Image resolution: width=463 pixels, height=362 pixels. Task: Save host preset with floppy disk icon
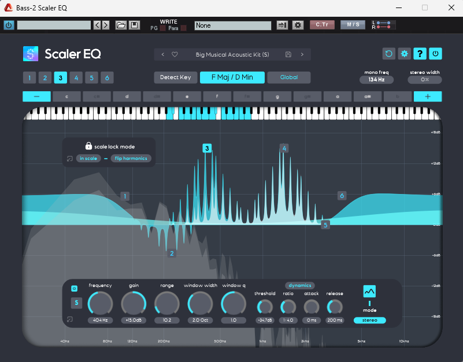134,25
